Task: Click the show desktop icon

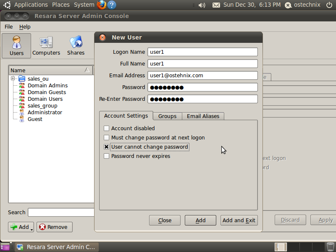Action: (5, 247)
